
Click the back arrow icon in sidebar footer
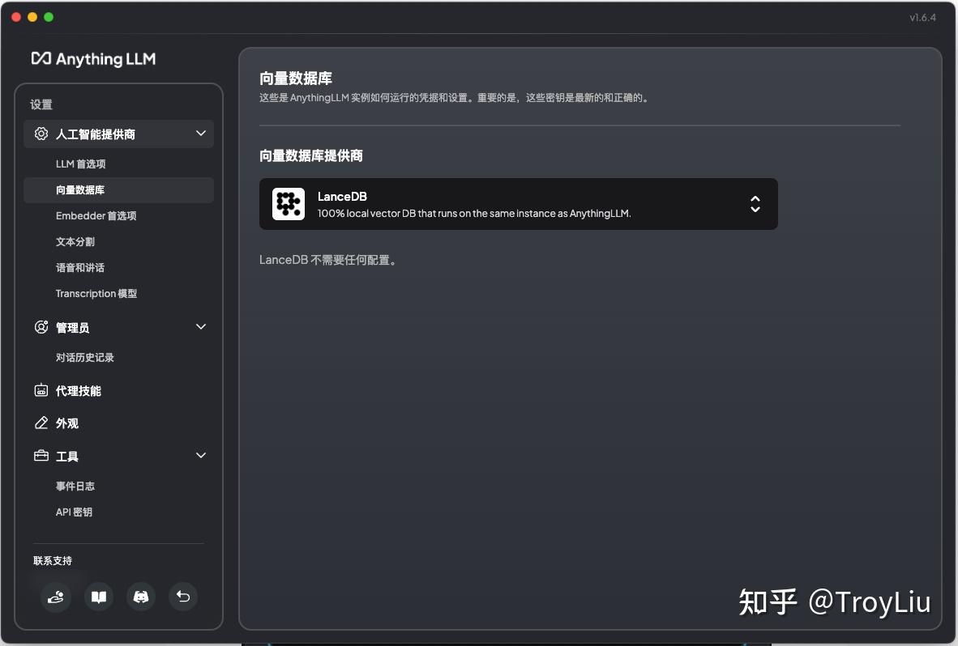pos(182,597)
